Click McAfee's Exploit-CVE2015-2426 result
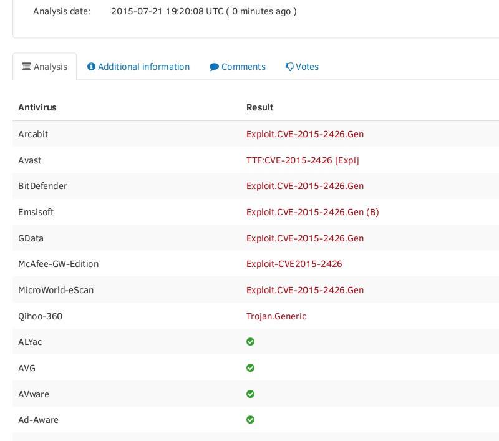 click(294, 264)
